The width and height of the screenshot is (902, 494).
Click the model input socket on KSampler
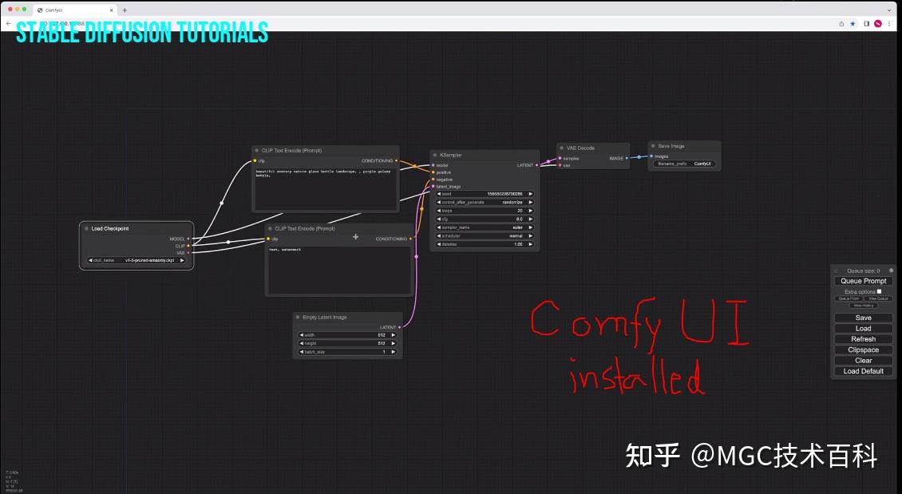pos(433,165)
